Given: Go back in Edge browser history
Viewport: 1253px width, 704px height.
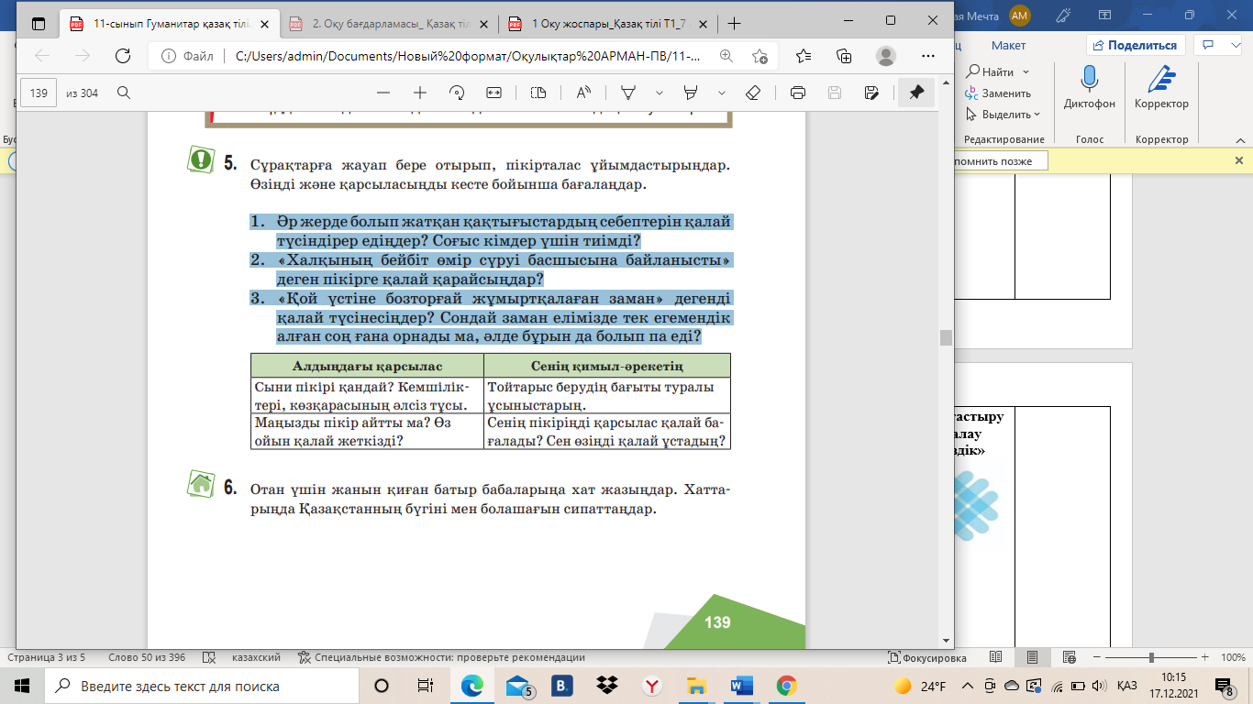Looking at the screenshot, I should tap(41, 56).
